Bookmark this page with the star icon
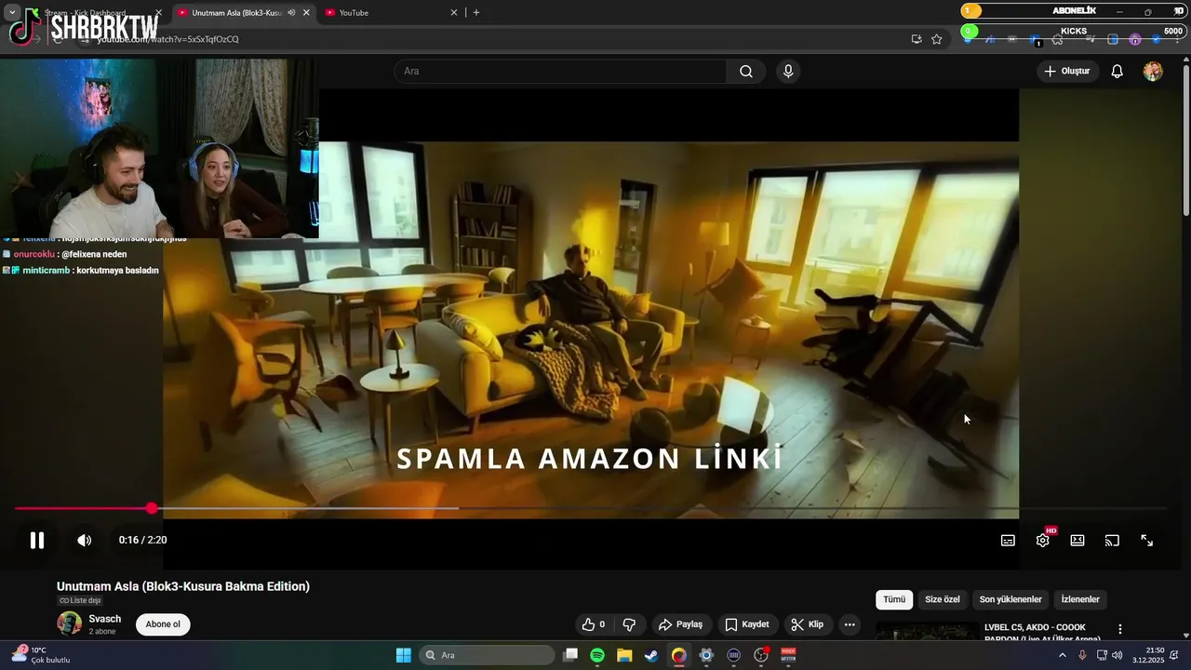The height and width of the screenshot is (670, 1191). click(x=937, y=39)
